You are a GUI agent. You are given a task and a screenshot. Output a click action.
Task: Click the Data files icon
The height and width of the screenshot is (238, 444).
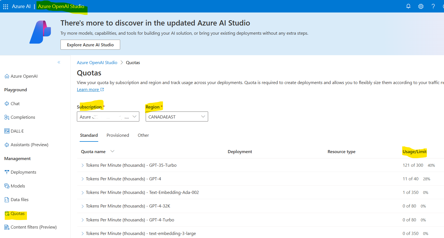click(7, 200)
